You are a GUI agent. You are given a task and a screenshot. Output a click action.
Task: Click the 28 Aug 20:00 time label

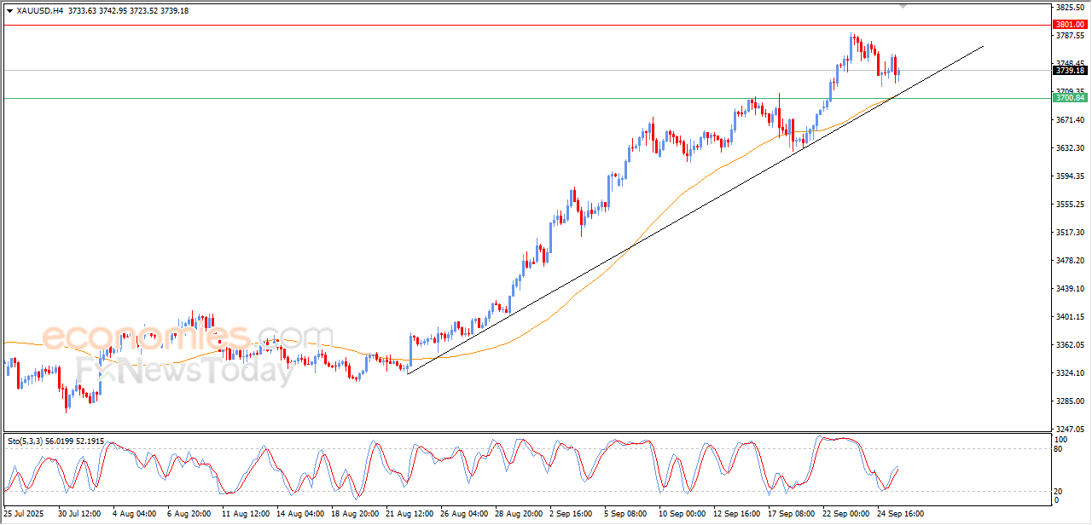[519, 514]
